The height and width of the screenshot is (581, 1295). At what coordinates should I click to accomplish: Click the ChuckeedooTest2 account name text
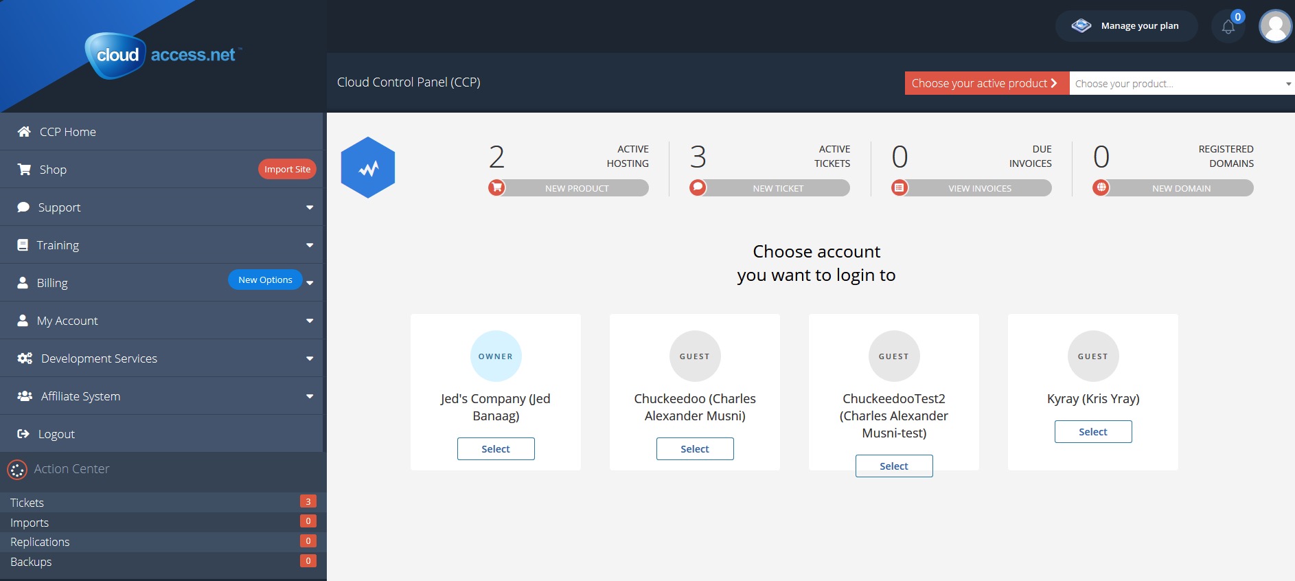point(894,415)
